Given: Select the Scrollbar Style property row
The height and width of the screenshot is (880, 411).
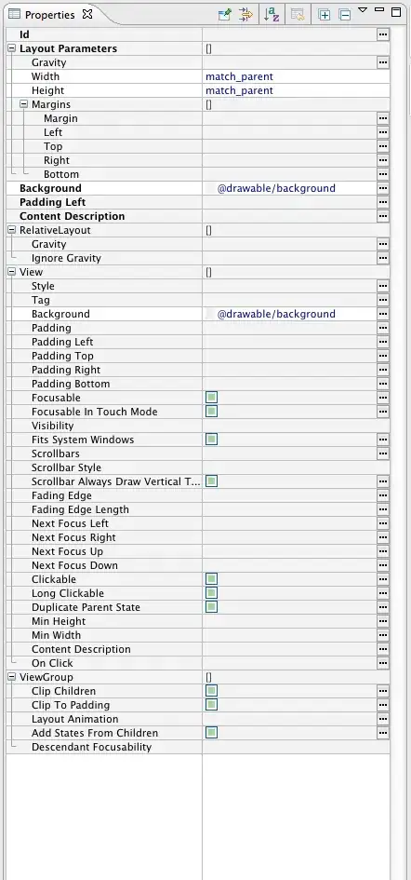Looking at the screenshot, I should click(x=197, y=467).
